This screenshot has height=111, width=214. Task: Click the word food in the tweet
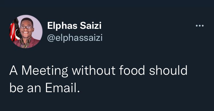(x=132, y=70)
